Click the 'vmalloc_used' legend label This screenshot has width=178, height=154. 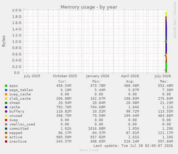[x=22, y=124]
